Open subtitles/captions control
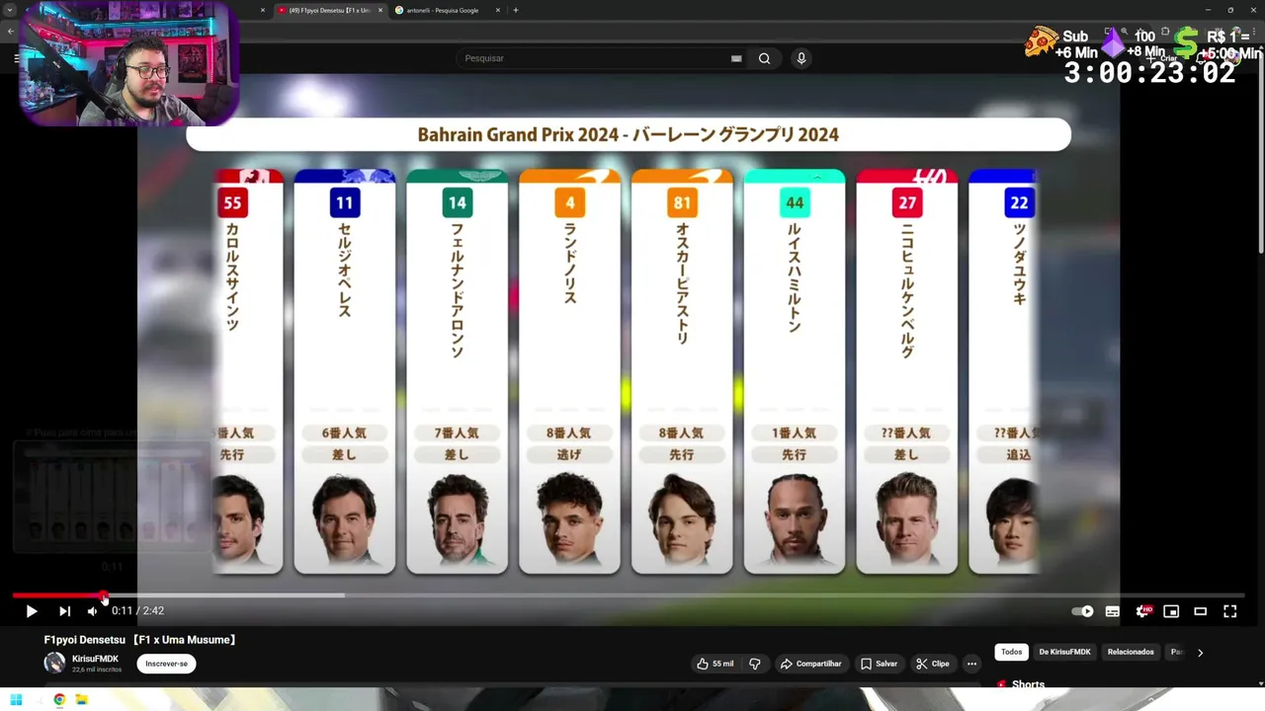 point(1113,611)
